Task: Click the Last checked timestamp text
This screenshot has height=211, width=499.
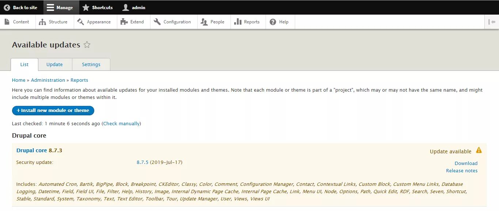Action: [56, 124]
